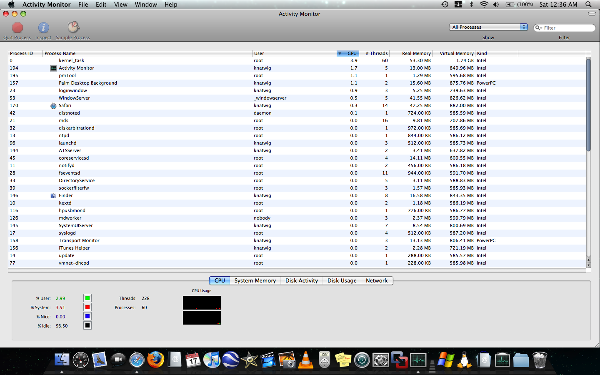
Task: Open the Apple menu
Action: [11, 5]
